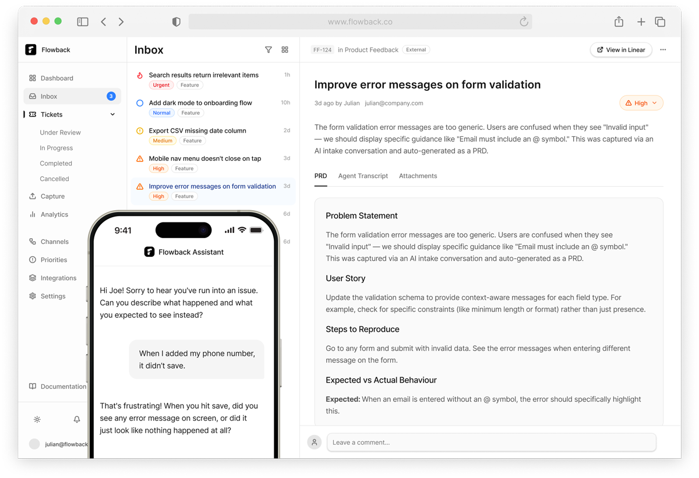Open the inbox filter icon
Image resolution: width=699 pixels, height=478 pixels.
[x=269, y=50]
